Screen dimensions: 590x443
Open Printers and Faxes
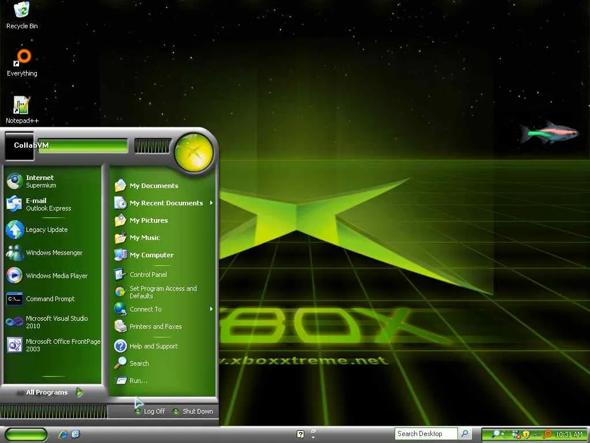163,326
